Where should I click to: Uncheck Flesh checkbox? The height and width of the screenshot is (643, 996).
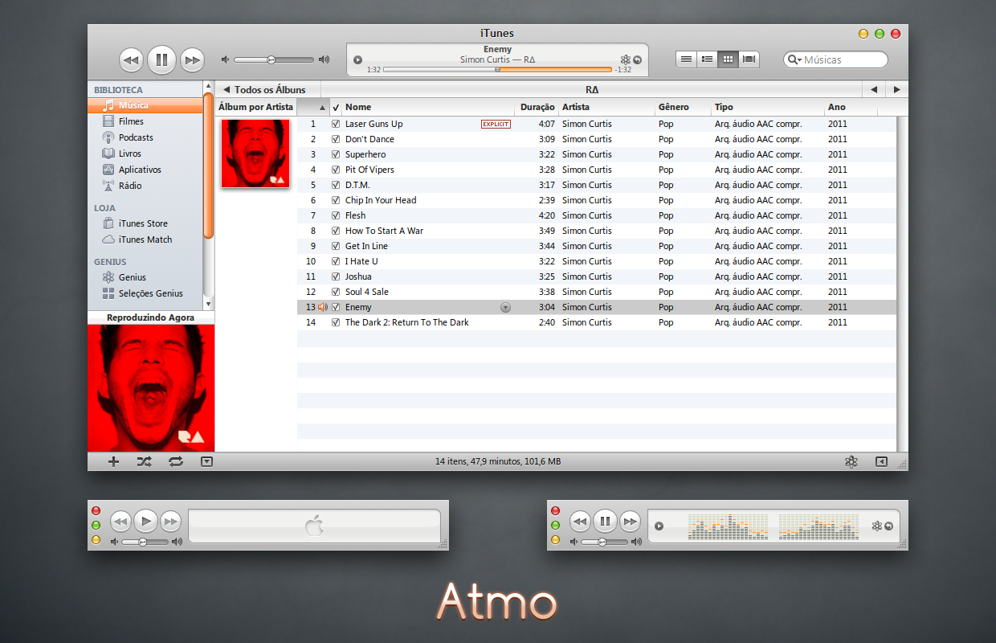coord(336,215)
